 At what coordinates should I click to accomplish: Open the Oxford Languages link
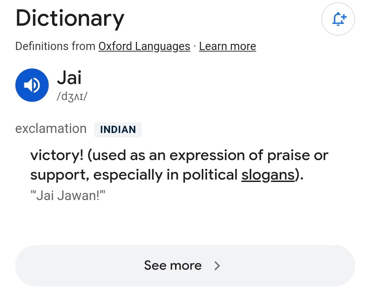point(144,46)
